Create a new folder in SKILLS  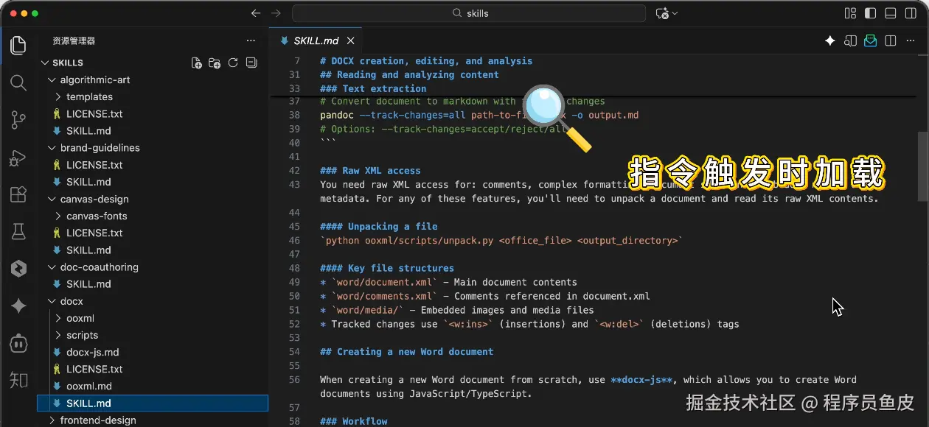[x=215, y=63]
